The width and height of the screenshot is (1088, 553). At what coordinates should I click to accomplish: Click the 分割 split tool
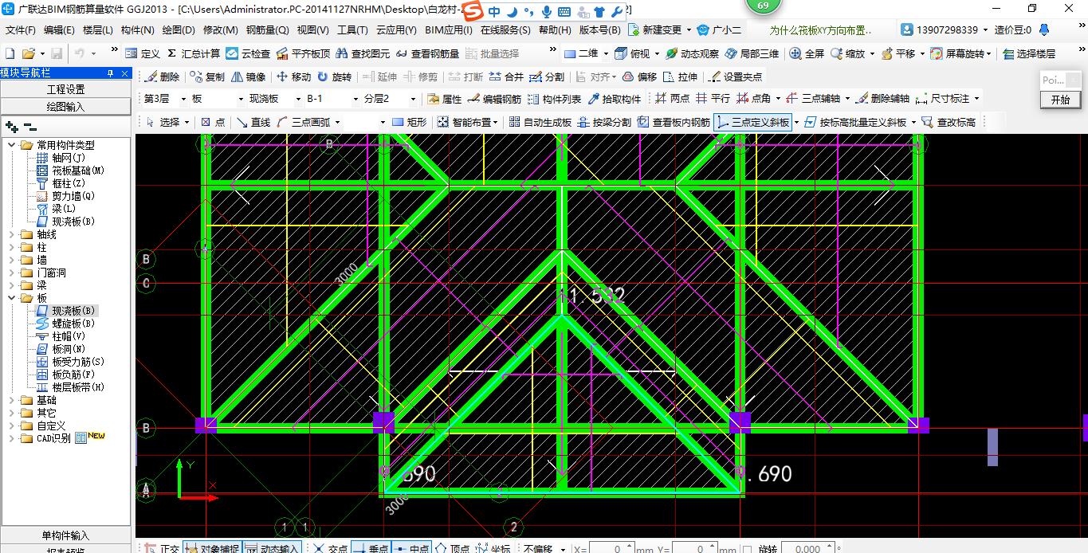[547, 76]
